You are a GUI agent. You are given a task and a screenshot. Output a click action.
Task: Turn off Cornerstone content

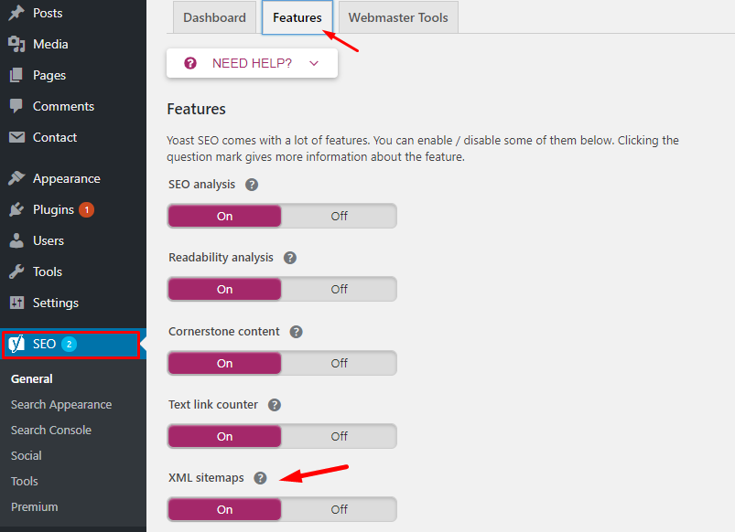click(339, 363)
